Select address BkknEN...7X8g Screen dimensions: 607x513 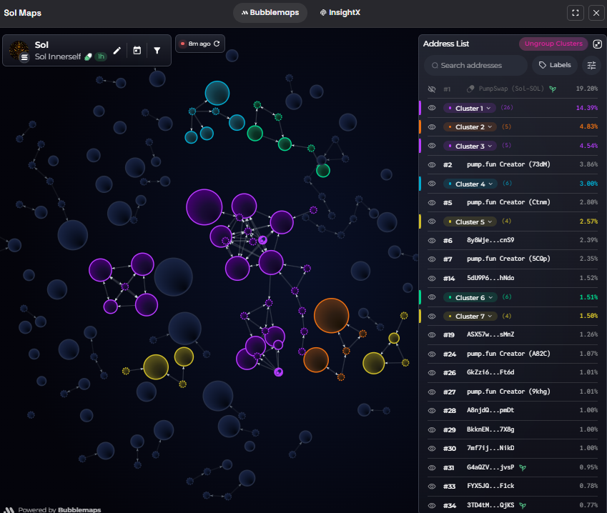pyautogui.click(x=490, y=429)
